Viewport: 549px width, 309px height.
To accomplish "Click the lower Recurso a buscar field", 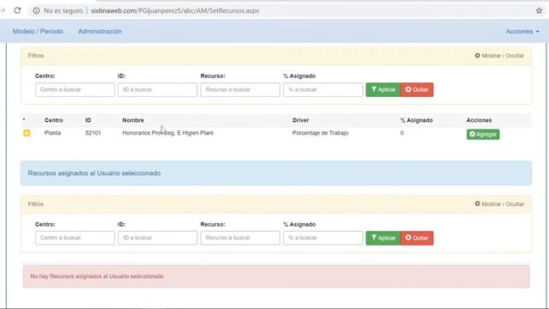I will (x=240, y=238).
